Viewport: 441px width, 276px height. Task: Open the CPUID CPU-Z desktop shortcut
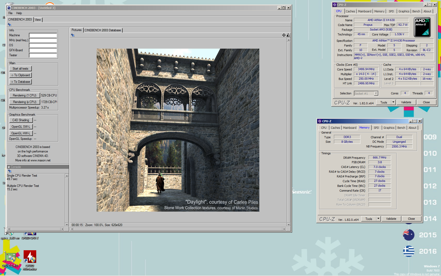click(x=30, y=236)
